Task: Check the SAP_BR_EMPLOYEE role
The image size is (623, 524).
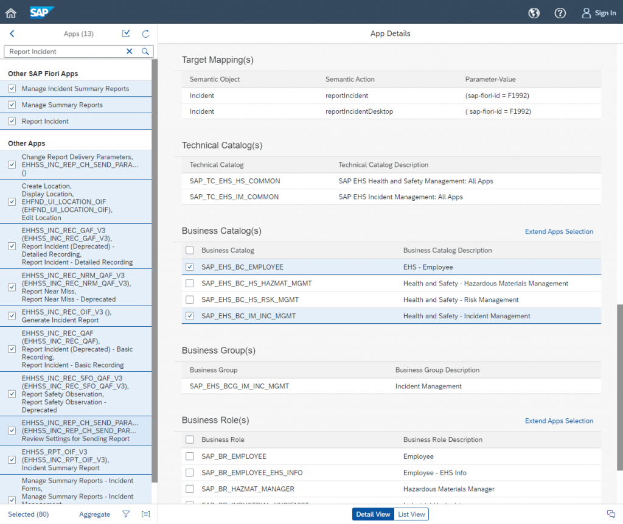Action: click(x=190, y=456)
